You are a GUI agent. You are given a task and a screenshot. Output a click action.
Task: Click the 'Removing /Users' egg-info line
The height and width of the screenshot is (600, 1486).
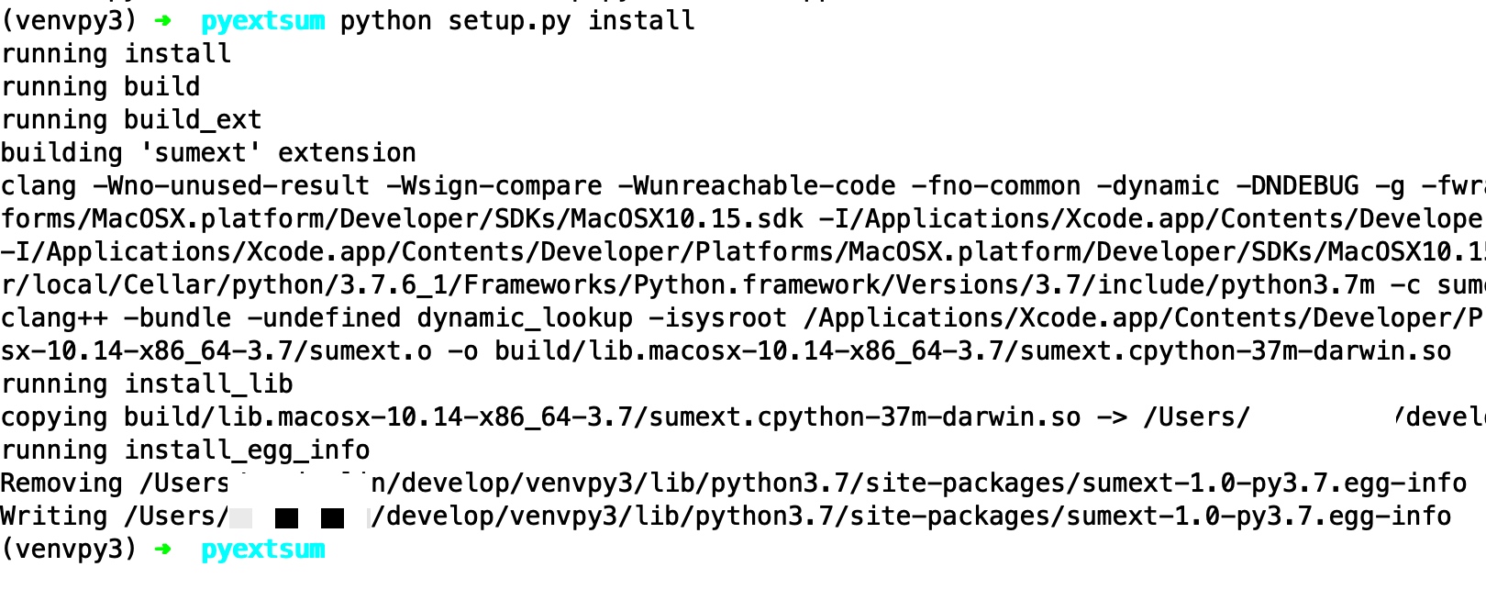click(x=734, y=483)
